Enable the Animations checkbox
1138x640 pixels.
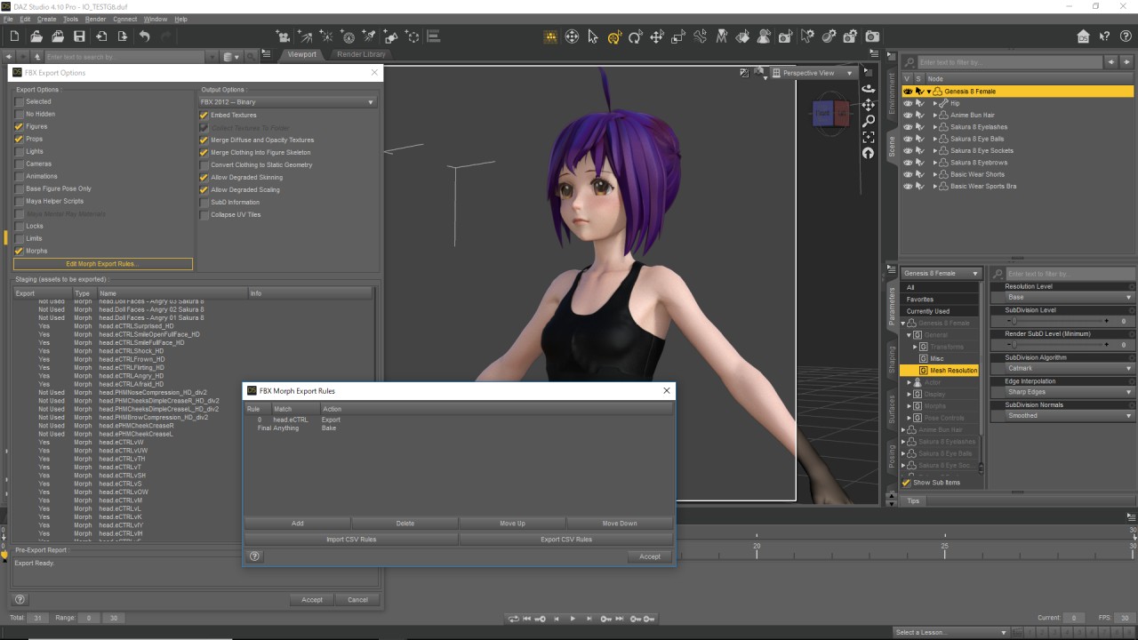pyautogui.click(x=19, y=176)
